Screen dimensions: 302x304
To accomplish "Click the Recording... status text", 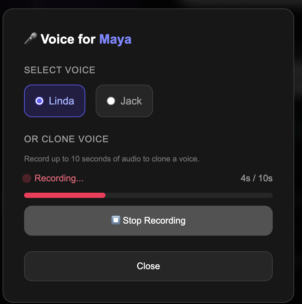I will coord(59,178).
